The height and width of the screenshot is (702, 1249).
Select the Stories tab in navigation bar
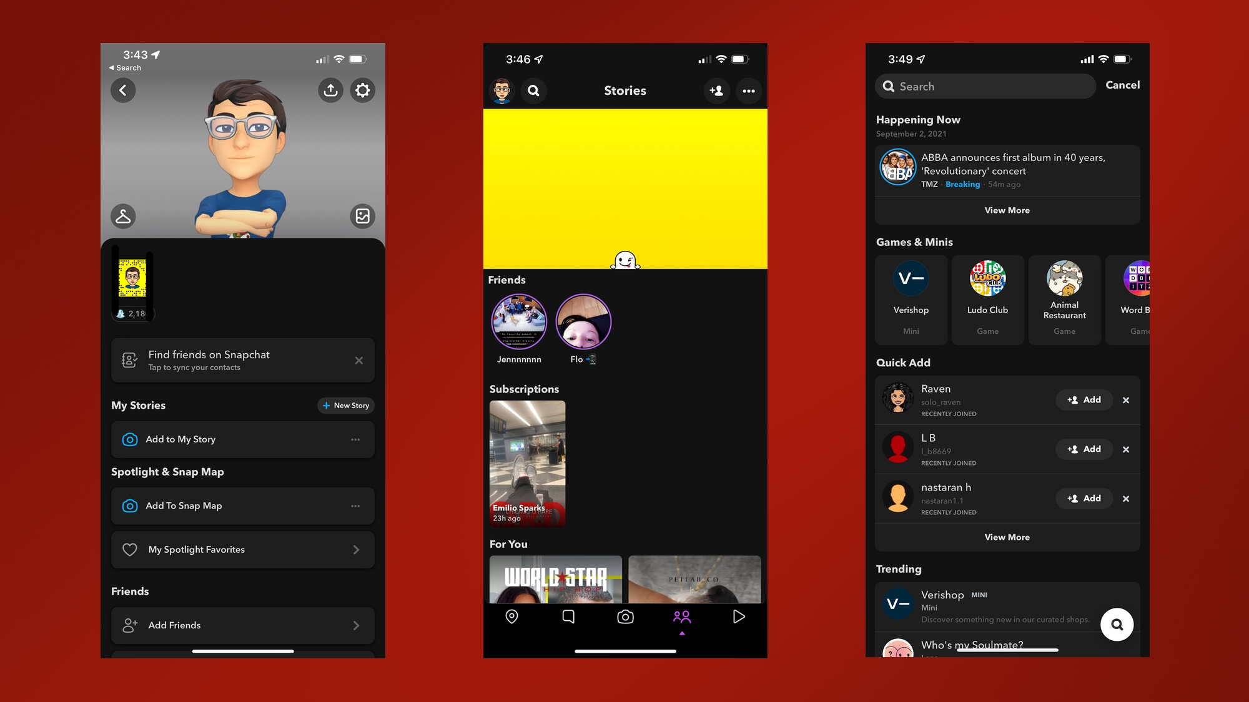pos(681,617)
